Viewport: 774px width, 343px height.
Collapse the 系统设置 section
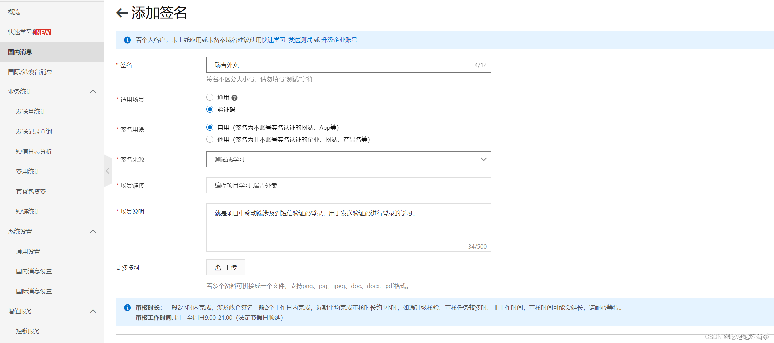(93, 231)
